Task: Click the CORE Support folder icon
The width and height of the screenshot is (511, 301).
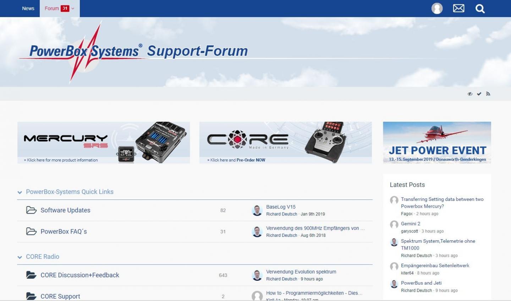Action: [31, 296]
